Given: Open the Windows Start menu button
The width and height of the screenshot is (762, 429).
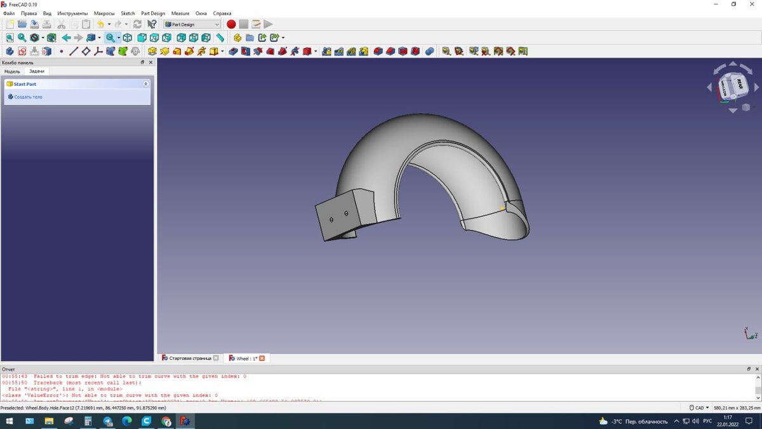Looking at the screenshot, I should (x=10, y=421).
